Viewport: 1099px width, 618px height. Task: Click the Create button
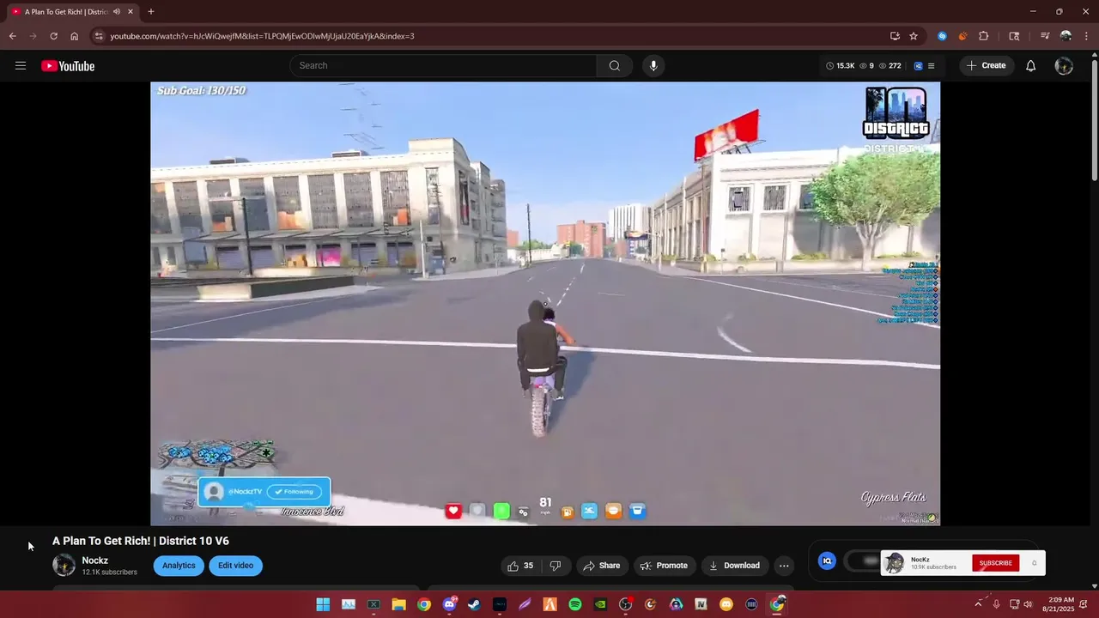(986, 66)
